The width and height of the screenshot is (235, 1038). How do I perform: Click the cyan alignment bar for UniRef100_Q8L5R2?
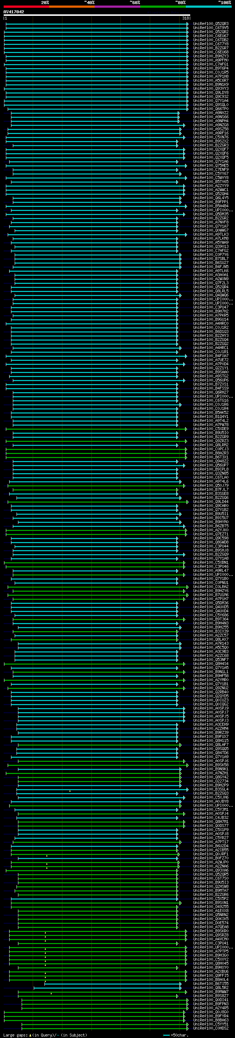tap(107, 988)
